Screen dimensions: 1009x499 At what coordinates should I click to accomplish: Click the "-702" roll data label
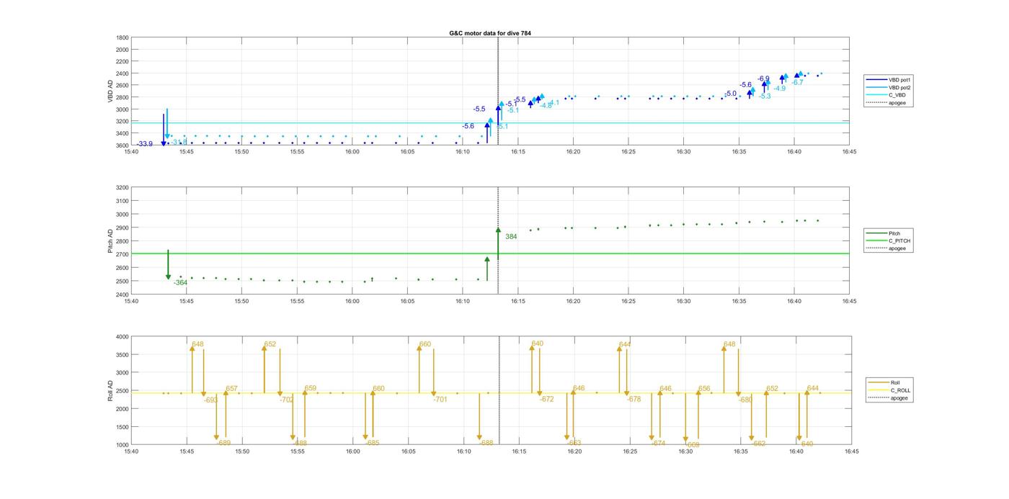pyautogui.click(x=287, y=399)
